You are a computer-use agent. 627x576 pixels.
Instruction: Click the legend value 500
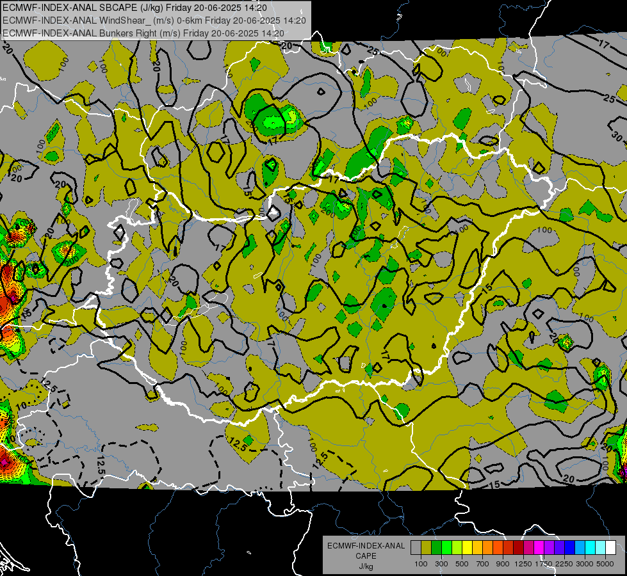point(462,564)
